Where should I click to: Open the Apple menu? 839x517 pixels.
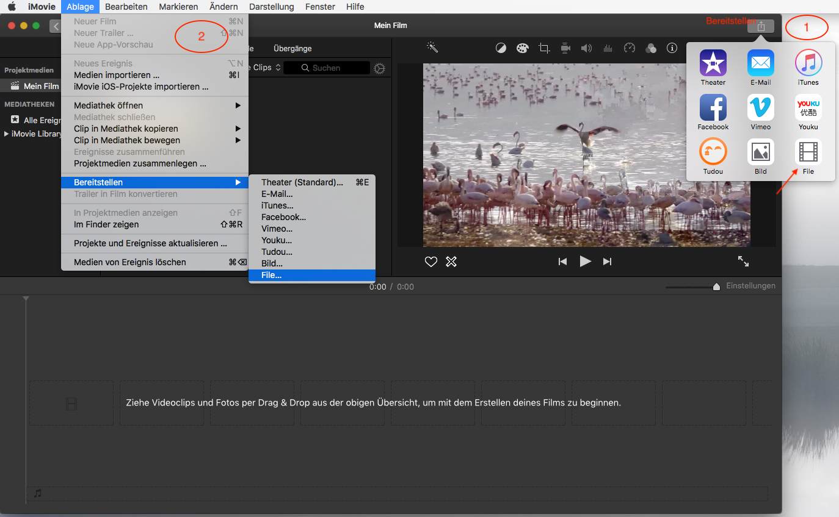coord(12,7)
